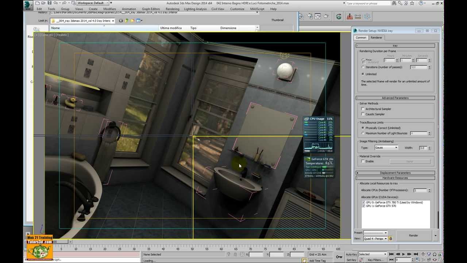Open the Lighting Analysis menu
Screen dimensions: 467x263
[x=195, y=9]
